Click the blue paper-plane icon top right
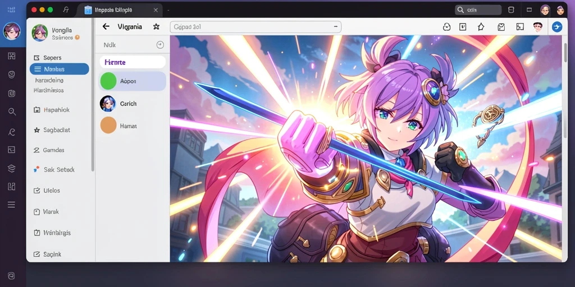 556,27
